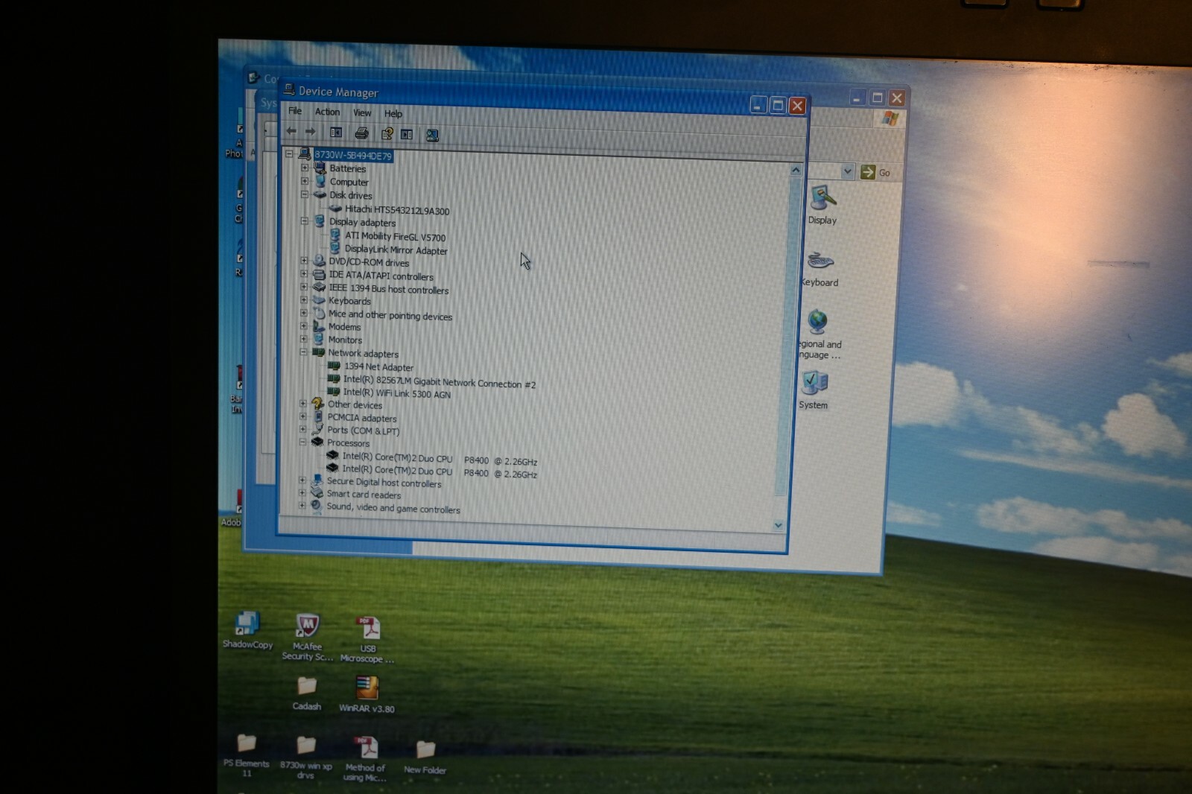The width and height of the screenshot is (1192, 794).
Task: Collapse the Network adapters node
Action: pyautogui.click(x=303, y=352)
